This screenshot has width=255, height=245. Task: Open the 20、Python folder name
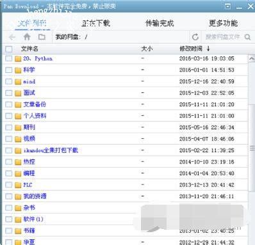38,59
